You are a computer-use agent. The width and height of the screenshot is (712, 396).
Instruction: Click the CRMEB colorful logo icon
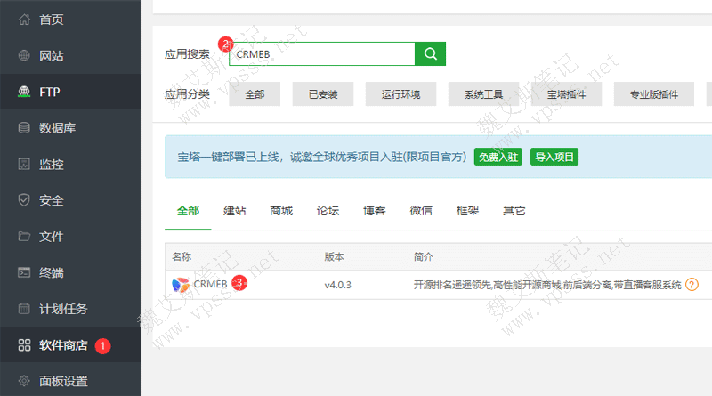point(181,285)
